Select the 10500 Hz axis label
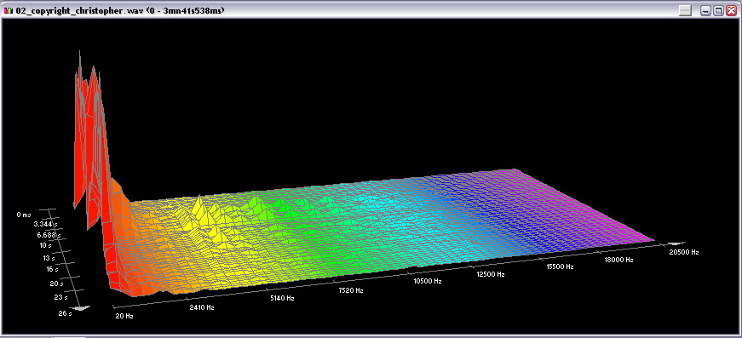742x338 pixels. point(428,281)
